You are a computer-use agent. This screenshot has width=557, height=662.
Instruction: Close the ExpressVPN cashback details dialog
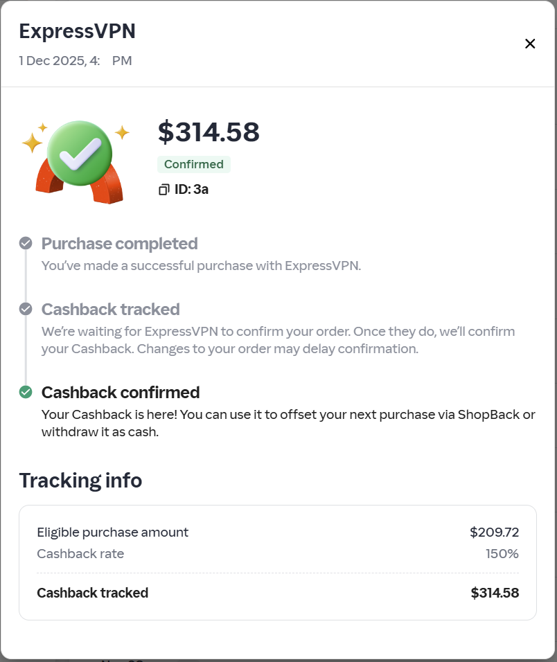pos(530,44)
